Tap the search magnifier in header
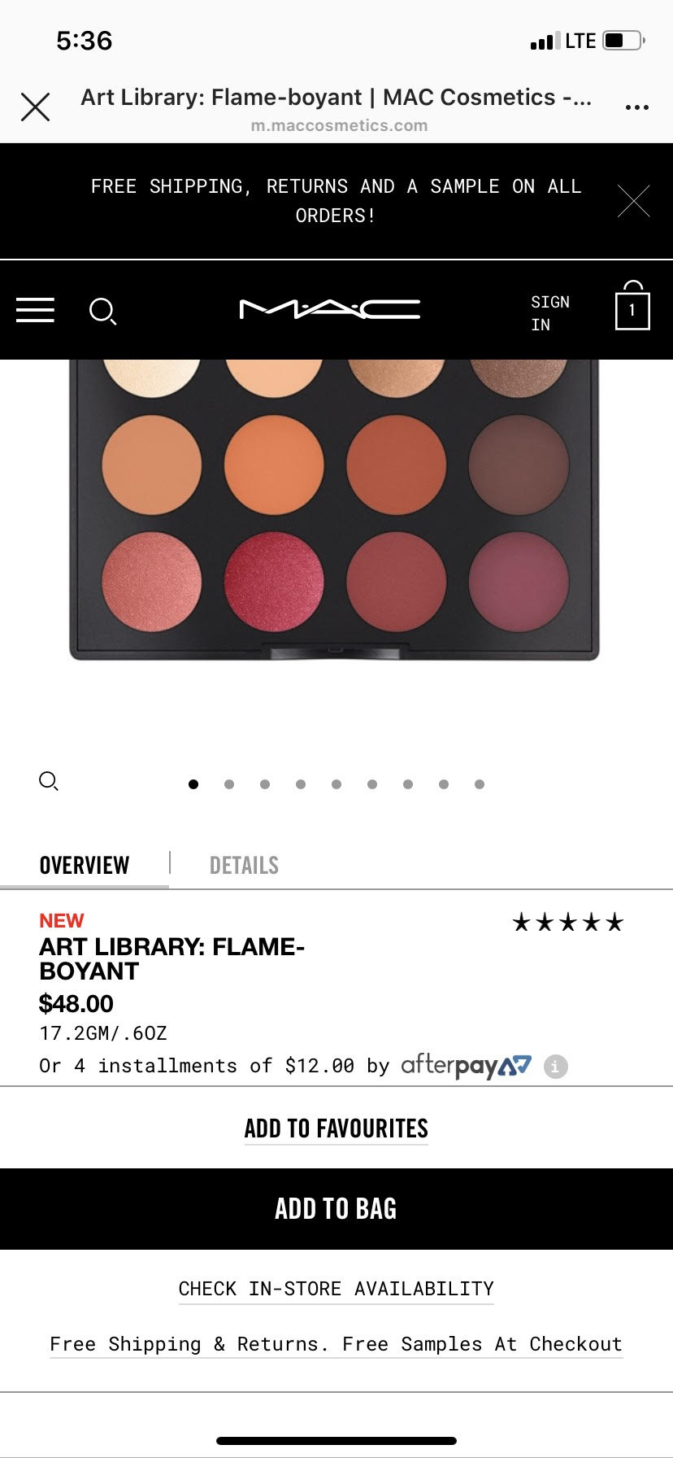Screen dimensions: 673x1458 point(102,311)
